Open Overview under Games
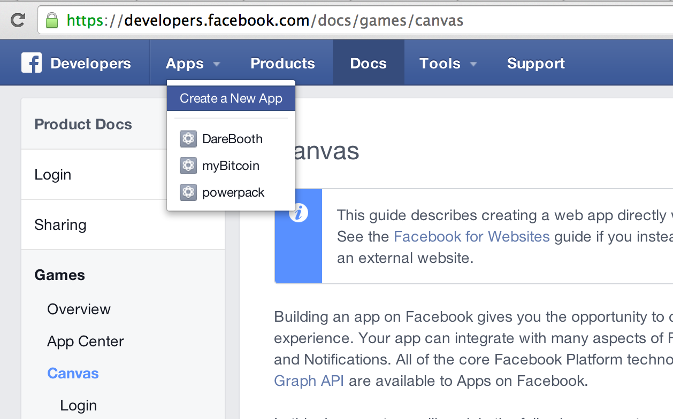The width and height of the screenshot is (673, 419). pos(79,309)
